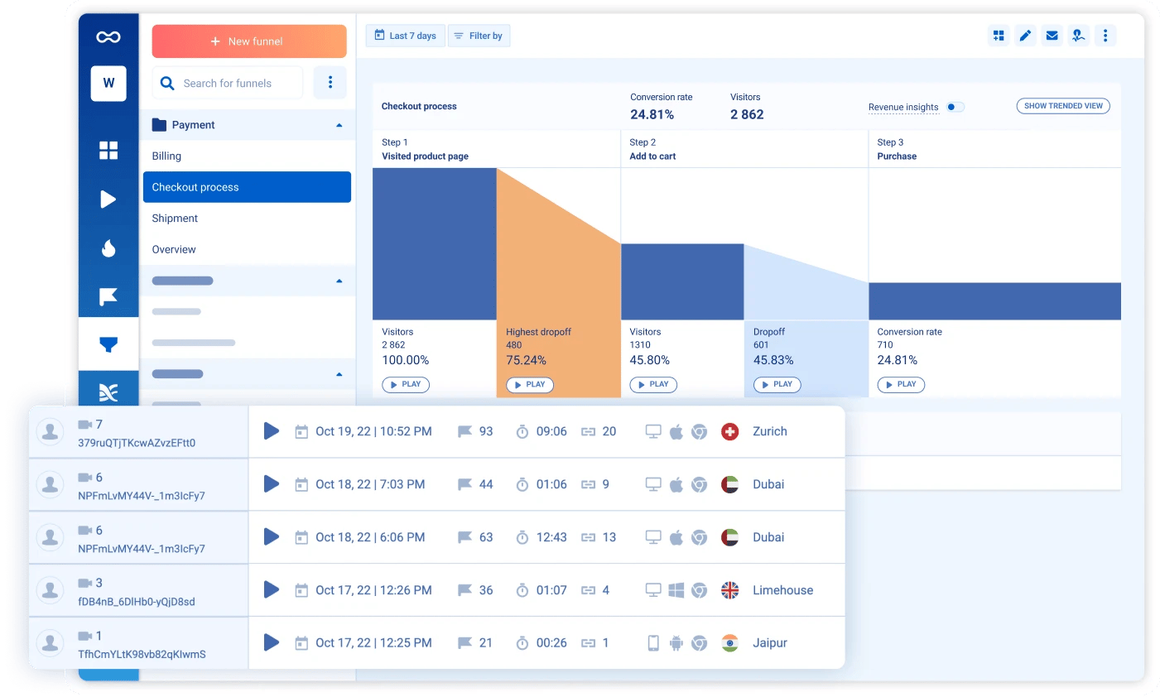The height and width of the screenshot is (697, 1160).
Task: Click the New funnel button
Action: (248, 41)
